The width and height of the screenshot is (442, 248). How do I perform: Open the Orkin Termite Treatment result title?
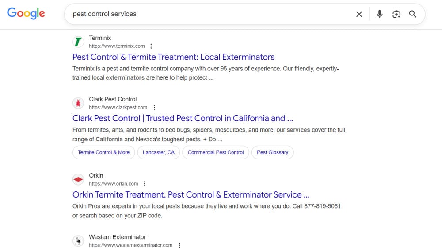pyautogui.click(x=191, y=195)
